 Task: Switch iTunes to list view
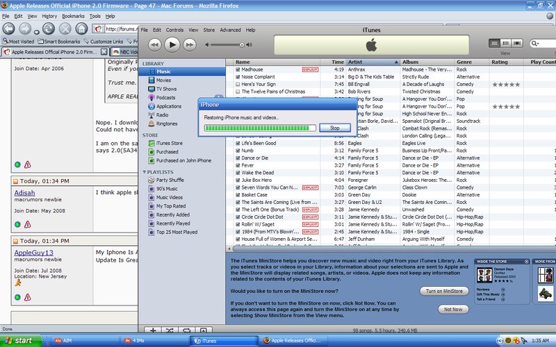click(x=494, y=43)
